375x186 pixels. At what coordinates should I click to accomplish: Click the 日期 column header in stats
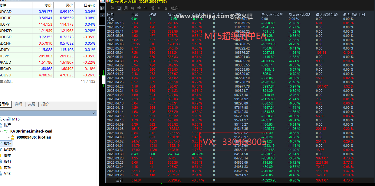(111, 14)
